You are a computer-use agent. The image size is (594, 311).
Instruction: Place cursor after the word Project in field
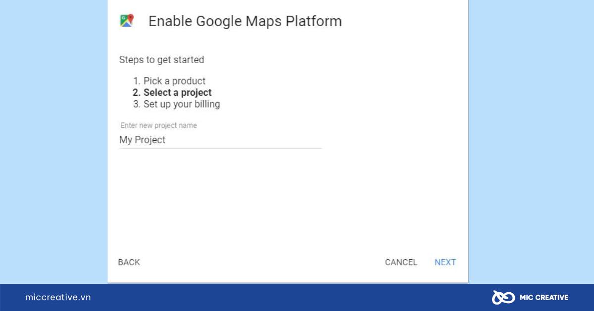166,140
